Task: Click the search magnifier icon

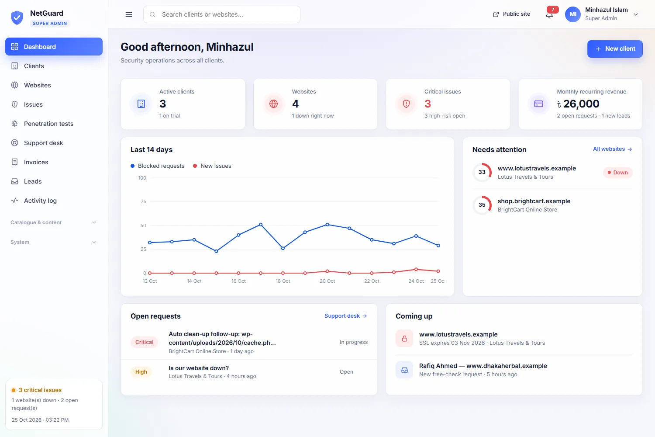Action: pyautogui.click(x=152, y=14)
